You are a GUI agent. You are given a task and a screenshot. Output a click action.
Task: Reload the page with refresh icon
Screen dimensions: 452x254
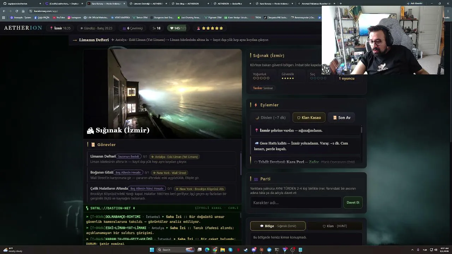pos(17,11)
